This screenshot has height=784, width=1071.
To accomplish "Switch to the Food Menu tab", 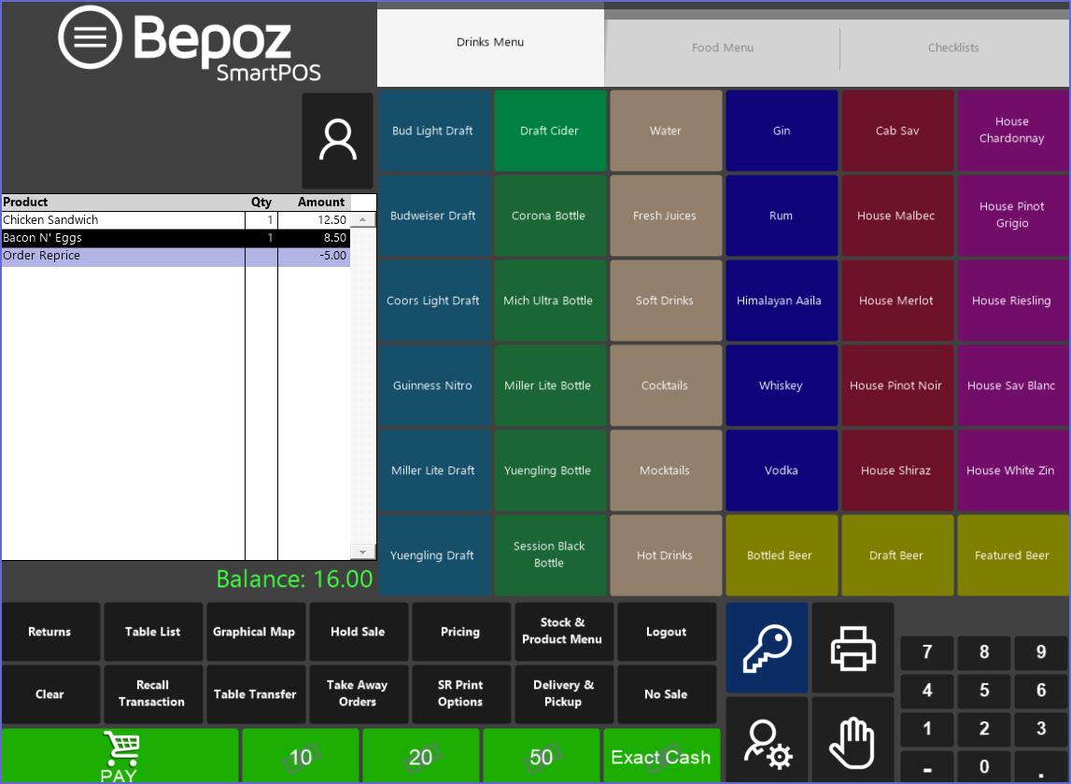I will tap(722, 48).
